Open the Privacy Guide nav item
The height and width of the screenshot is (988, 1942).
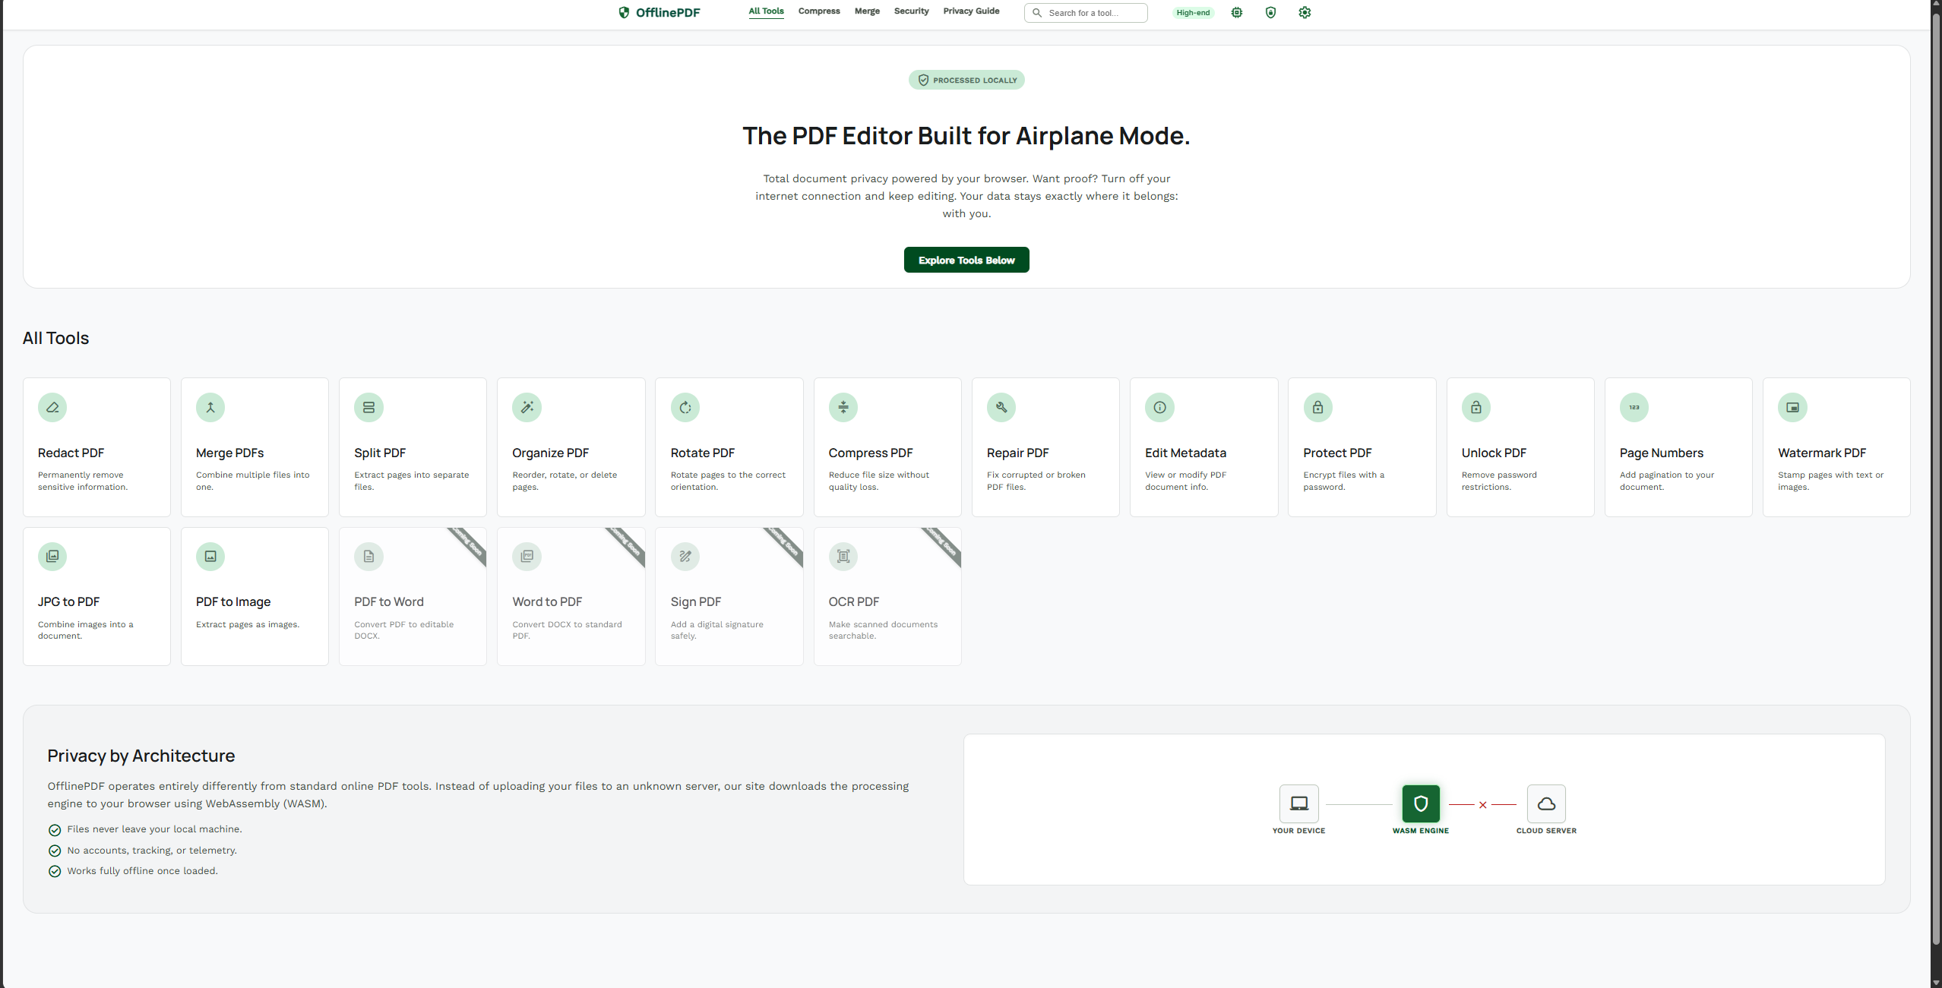point(971,11)
